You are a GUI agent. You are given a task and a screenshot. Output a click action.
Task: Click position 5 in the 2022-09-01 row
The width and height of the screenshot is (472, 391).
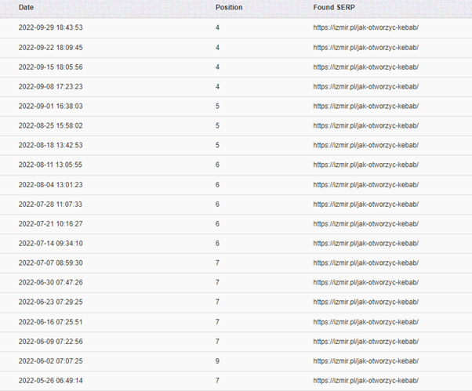217,106
